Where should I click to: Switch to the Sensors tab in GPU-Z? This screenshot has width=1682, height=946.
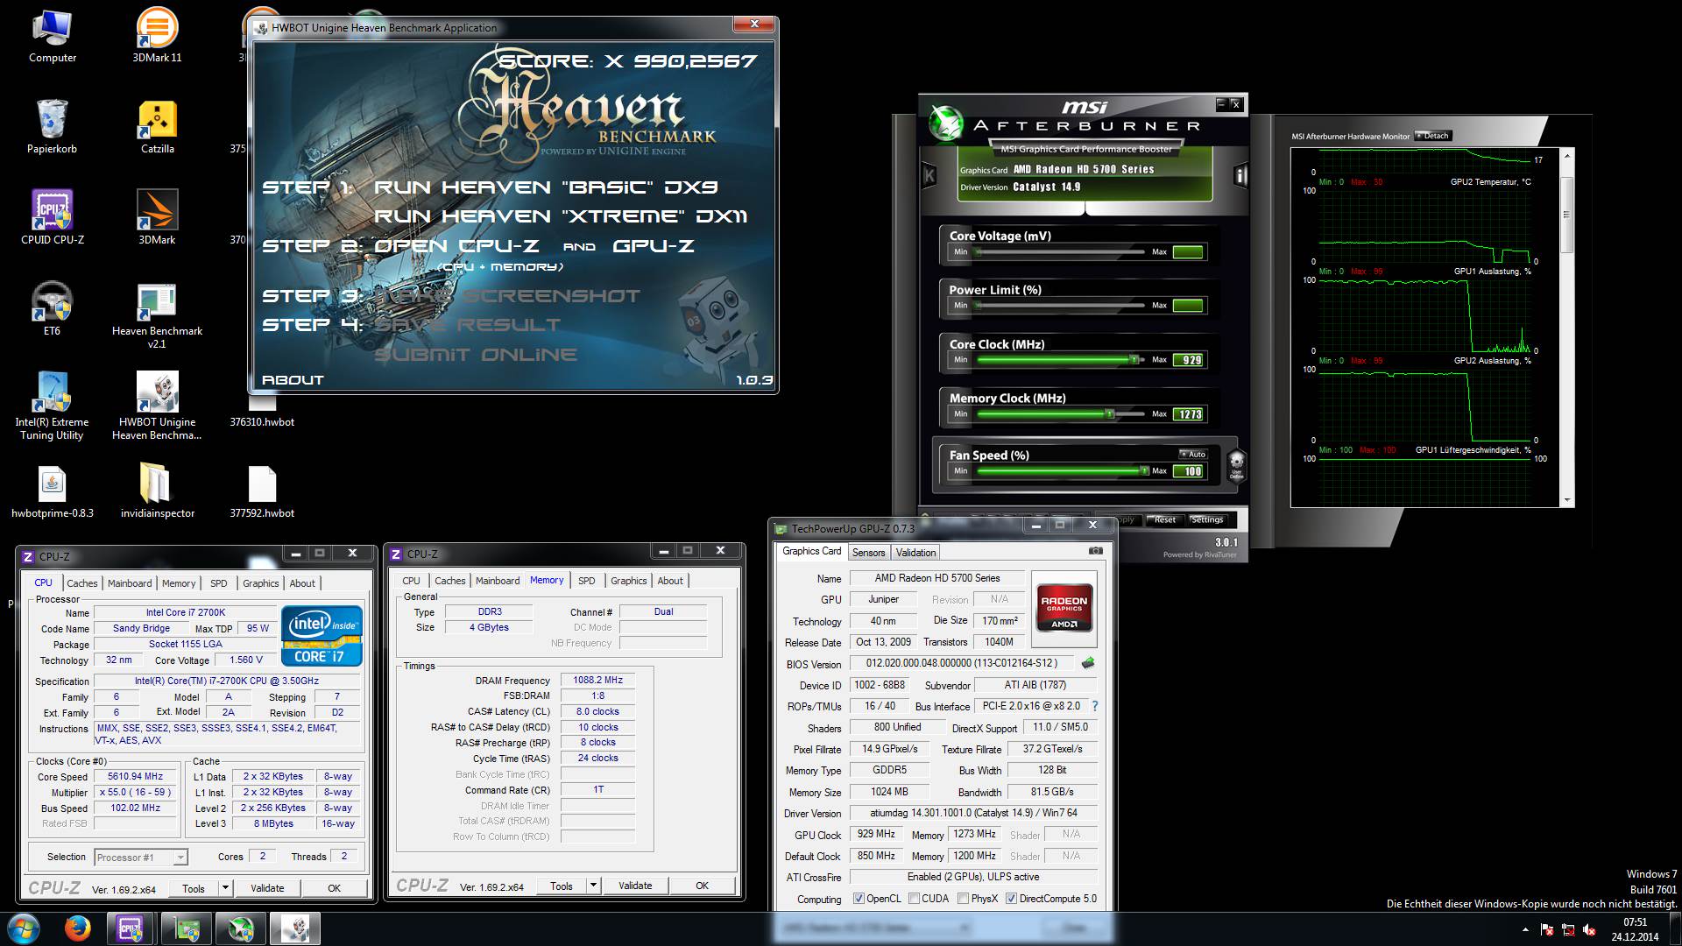click(869, 553)
